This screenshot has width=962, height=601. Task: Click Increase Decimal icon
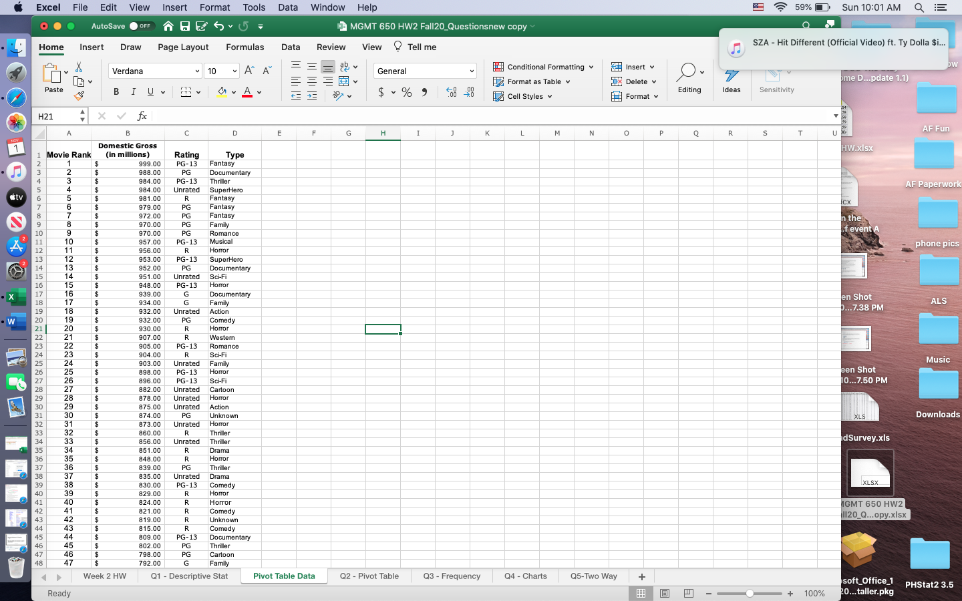click(452, 92)
